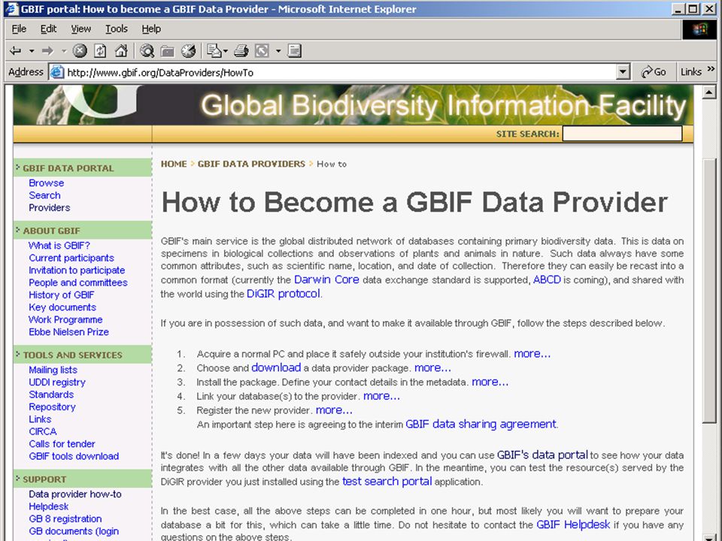Click the Site Search input box

click(622, 134)
